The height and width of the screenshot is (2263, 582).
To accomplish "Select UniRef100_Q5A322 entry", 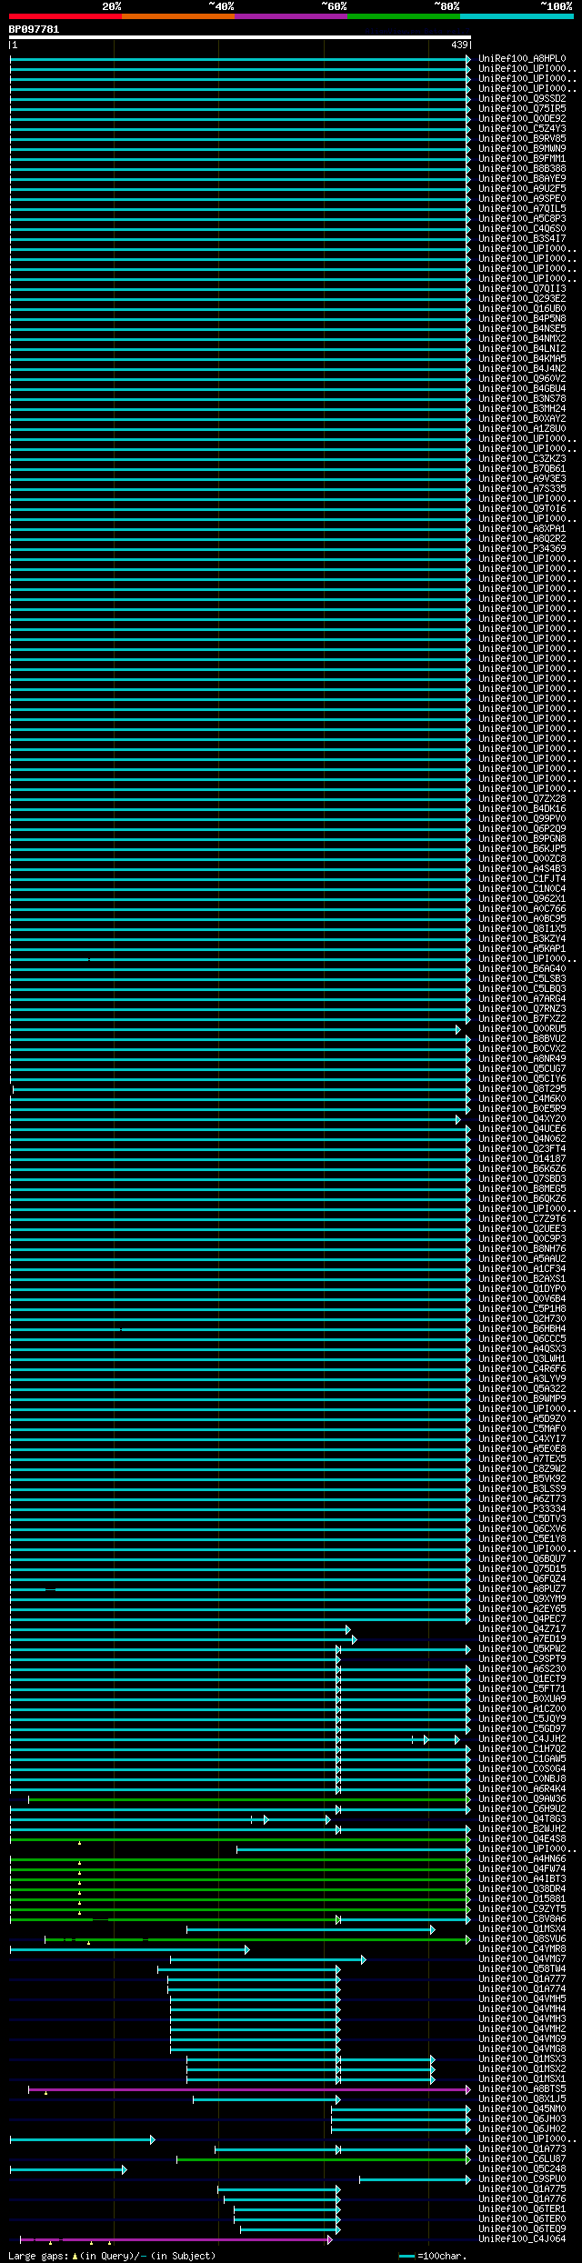I will pos(522,1389).
